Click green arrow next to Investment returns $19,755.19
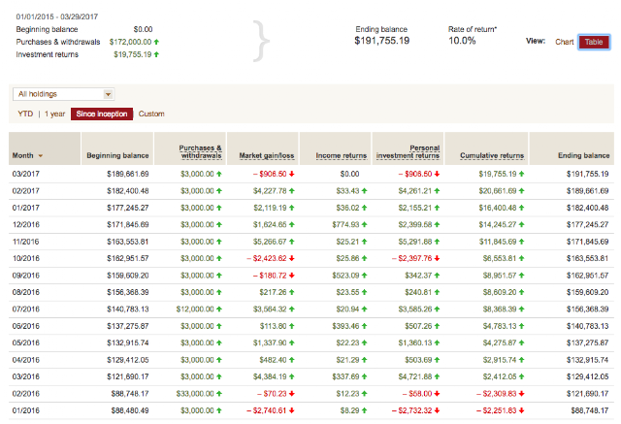Viewport: 621px width, 424px height. 156,54
